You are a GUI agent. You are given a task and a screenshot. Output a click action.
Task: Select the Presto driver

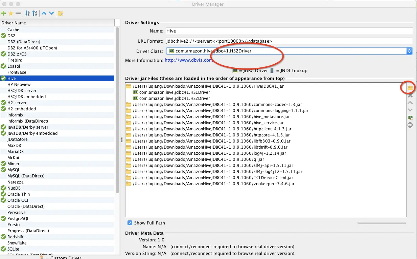coord(57,224)
